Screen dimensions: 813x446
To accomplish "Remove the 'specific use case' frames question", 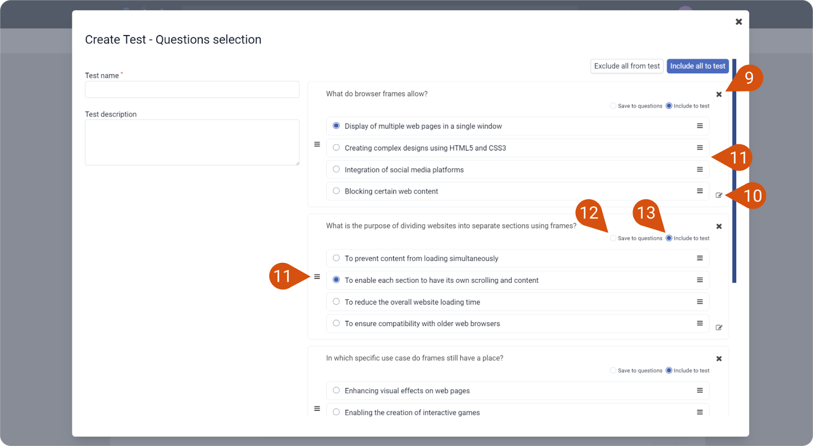I will [719, 359].
